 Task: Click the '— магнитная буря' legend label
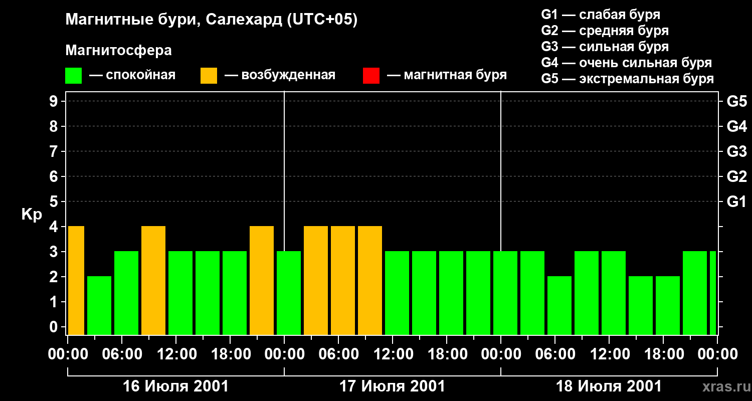447,76
